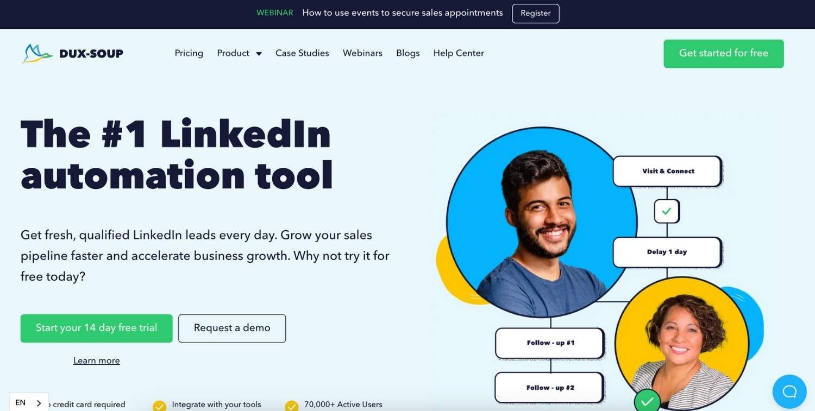Open the blue chat support bubble
This screenshot has width=815, height=411.
point(789,391)
